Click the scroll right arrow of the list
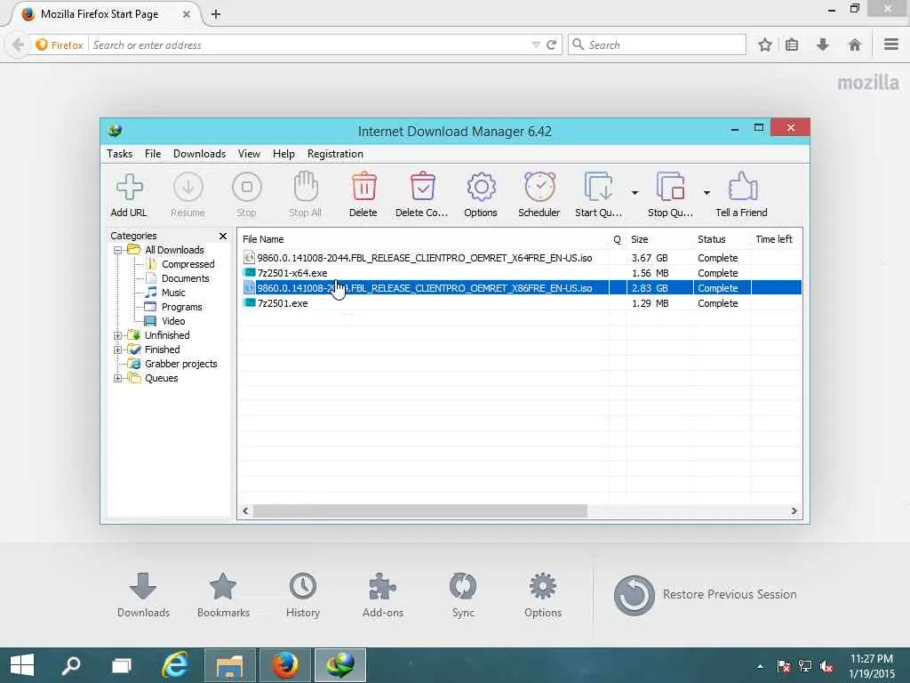This screenshot has width=910, height=683. pos(794,511)
